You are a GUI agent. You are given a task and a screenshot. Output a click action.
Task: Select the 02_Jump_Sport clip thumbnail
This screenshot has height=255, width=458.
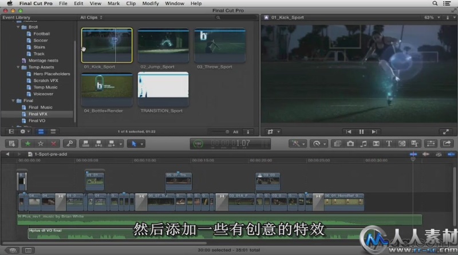tap(163, 45)
